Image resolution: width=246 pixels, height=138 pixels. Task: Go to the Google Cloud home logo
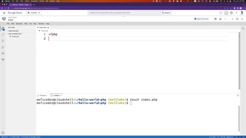[x=15, y=13]
